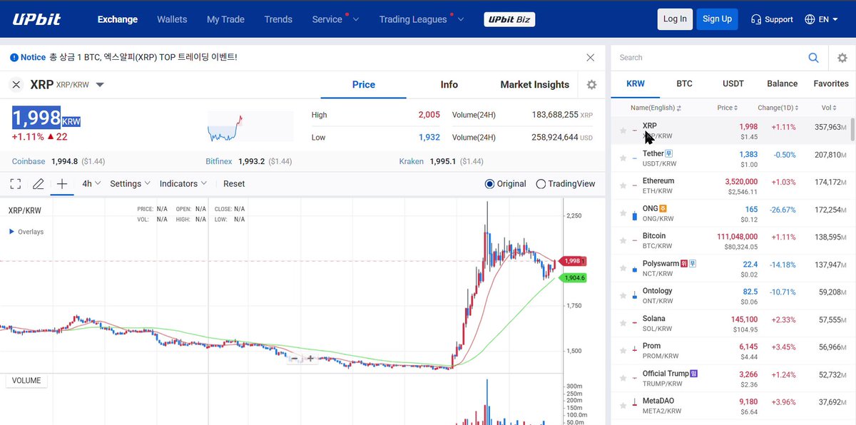
Task: Open Indicators dropdown
Action: (183, 184)
